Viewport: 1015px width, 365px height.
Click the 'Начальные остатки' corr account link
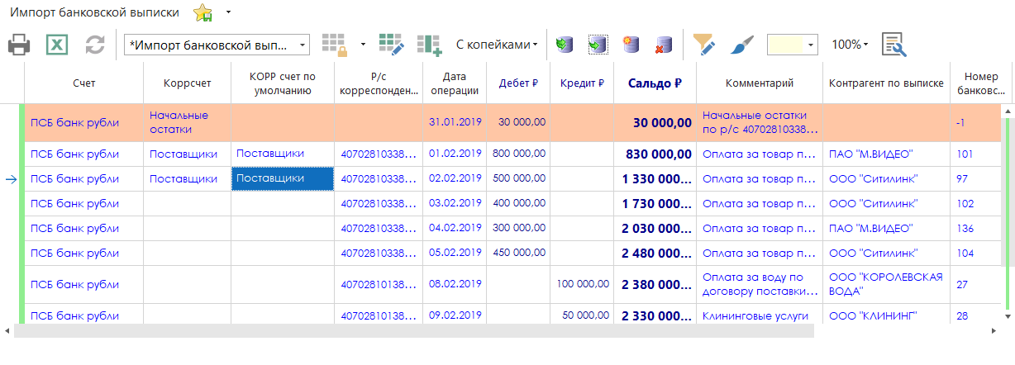[x=179, y=122]
